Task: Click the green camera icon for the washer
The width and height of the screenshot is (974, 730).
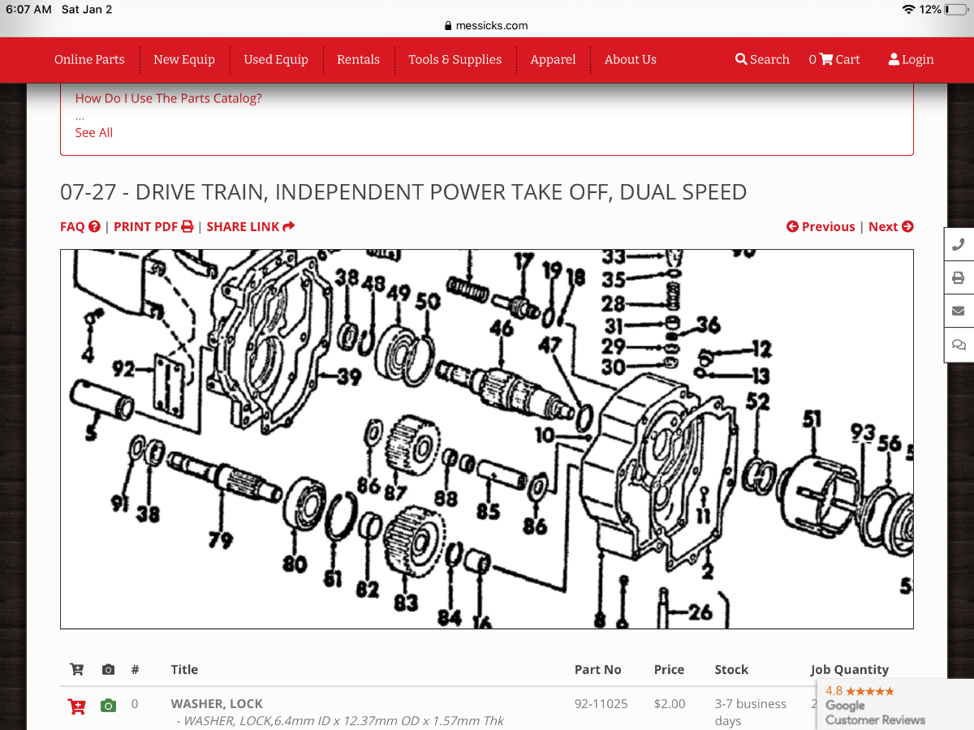Action: 108,705
